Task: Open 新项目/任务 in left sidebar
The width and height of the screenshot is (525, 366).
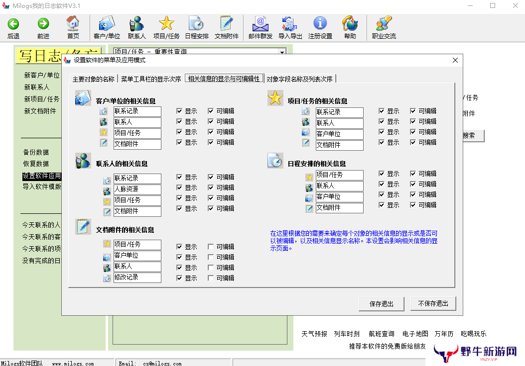Action: pyautogui.click(x=42, y=99)
